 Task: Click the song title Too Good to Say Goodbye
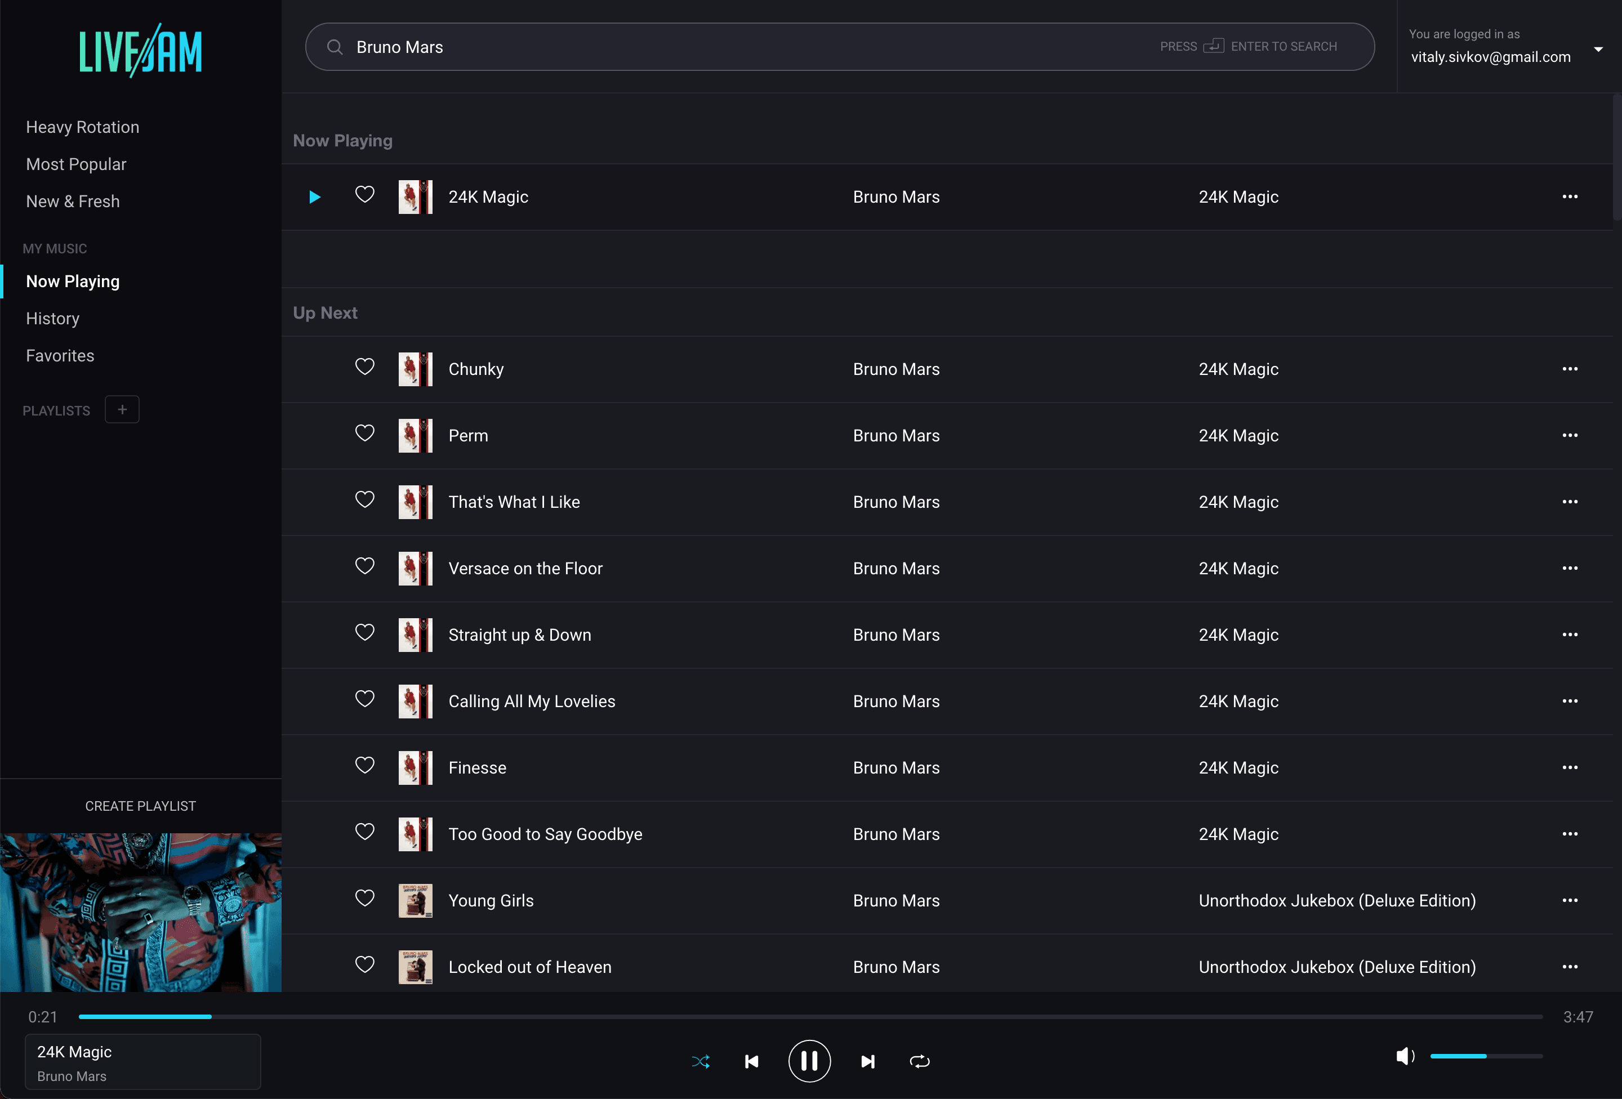coord(545,834)
